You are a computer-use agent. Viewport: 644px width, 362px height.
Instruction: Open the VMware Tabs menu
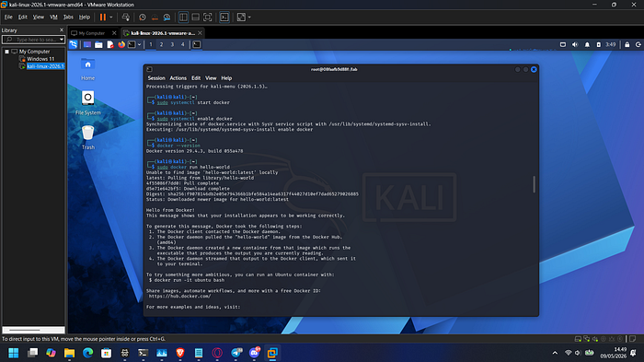(x=68, y=18)
